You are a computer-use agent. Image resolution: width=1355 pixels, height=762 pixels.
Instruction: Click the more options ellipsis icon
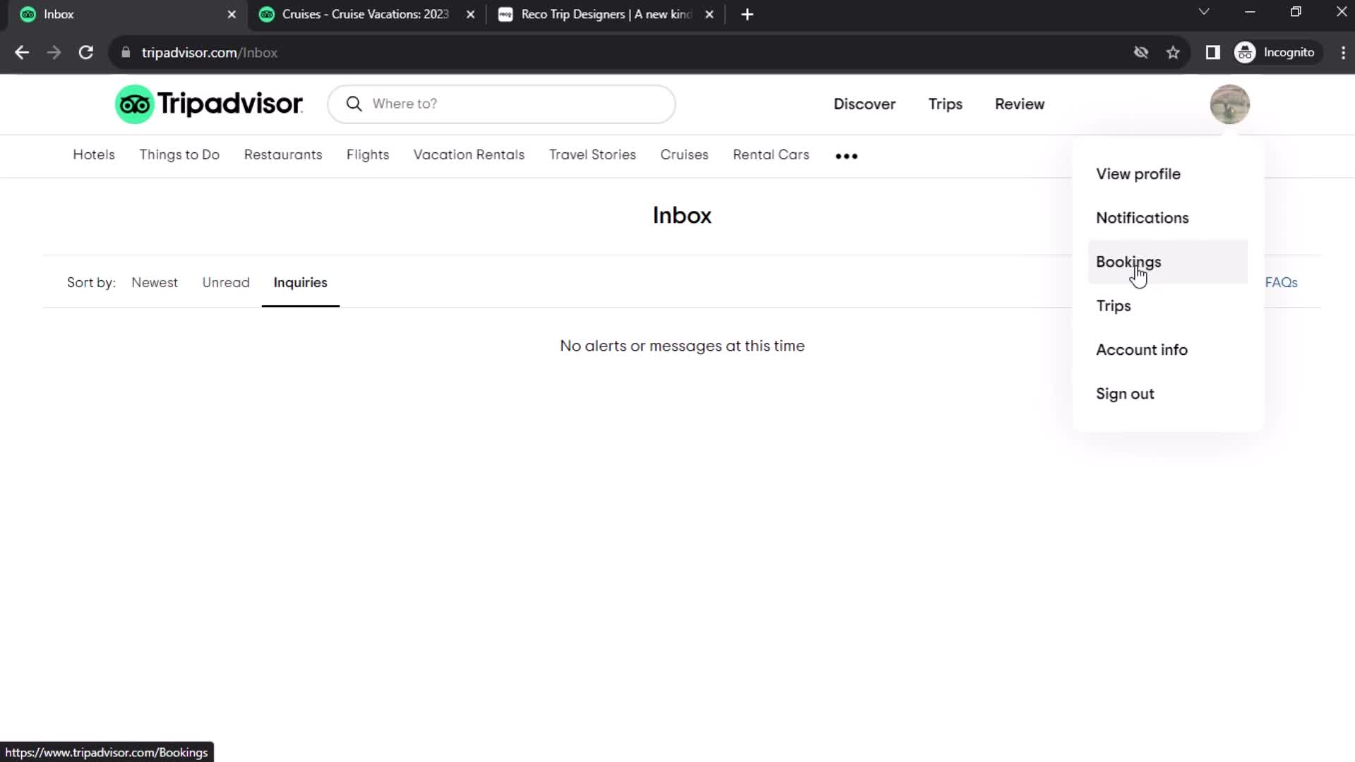click(x=846, y=155)
